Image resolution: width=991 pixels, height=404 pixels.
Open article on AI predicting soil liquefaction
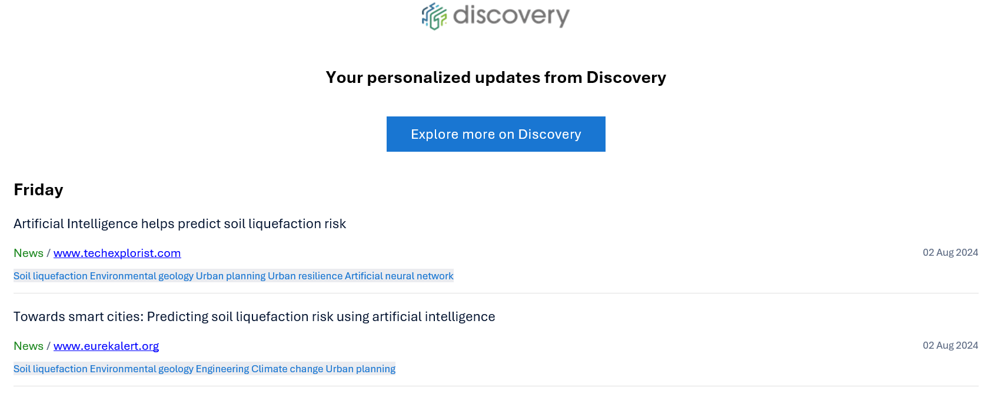tap(179, 223)
